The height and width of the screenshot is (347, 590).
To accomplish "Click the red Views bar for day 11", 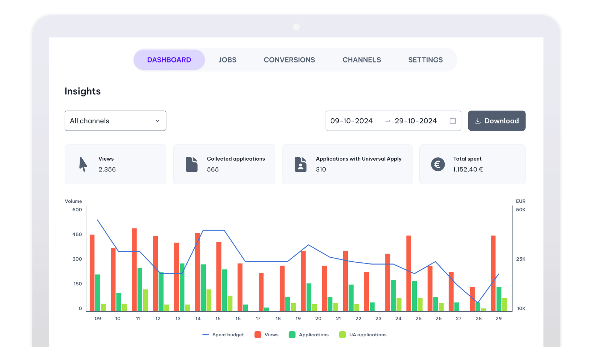I will pyautogui.click(x=134, y=270).
